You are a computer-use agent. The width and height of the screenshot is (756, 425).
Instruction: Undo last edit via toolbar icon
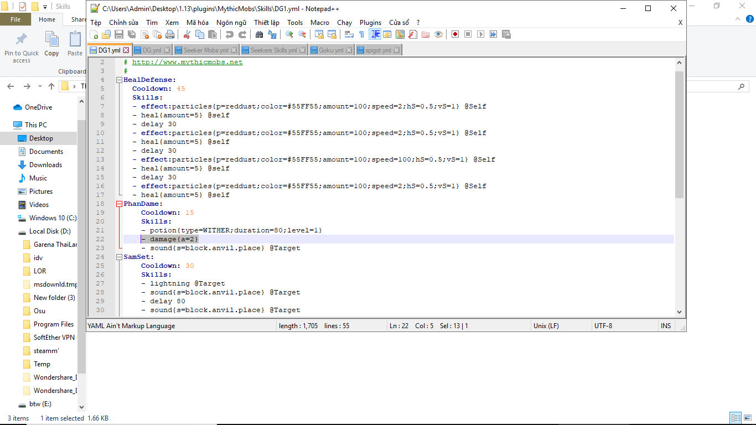point(229,34)
